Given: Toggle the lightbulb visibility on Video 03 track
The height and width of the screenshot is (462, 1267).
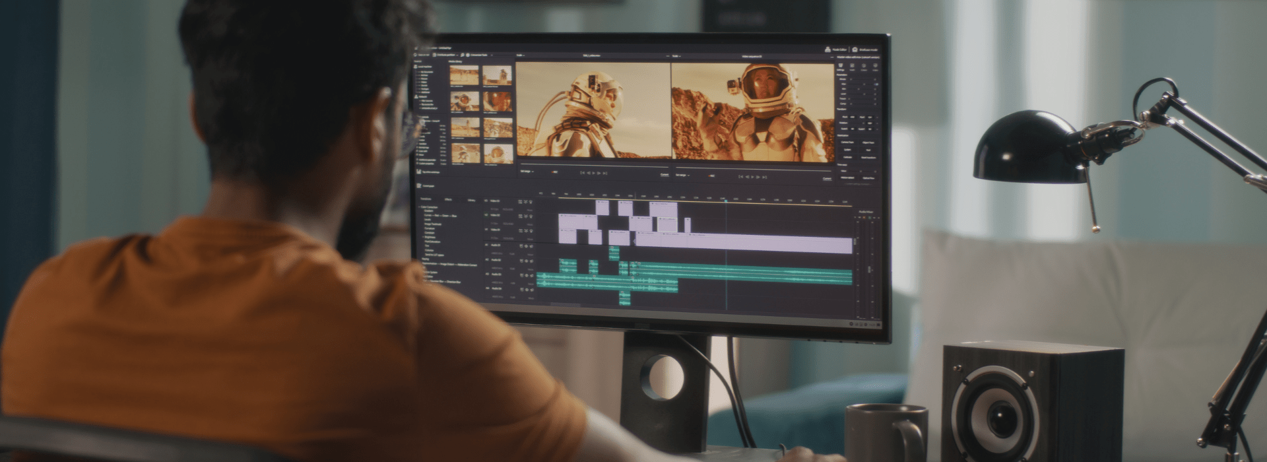Looking at the screenshot, I should [531, 231].
